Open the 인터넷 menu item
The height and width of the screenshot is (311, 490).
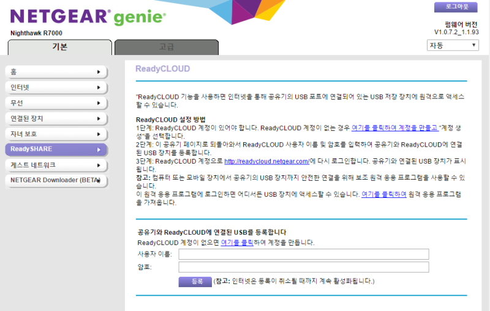click(56, 87)
